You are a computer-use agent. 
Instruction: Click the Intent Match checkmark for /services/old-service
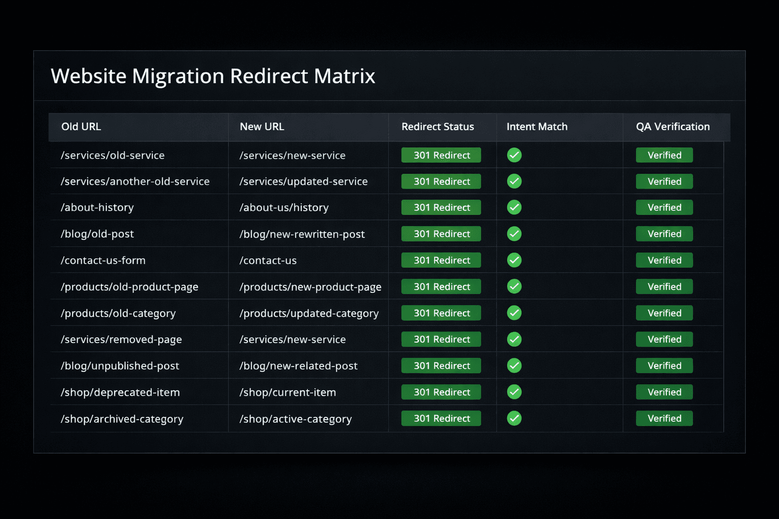514,155
